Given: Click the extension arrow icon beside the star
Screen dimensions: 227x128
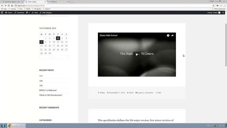Looking at the screenshot, I should coord(217,6).
